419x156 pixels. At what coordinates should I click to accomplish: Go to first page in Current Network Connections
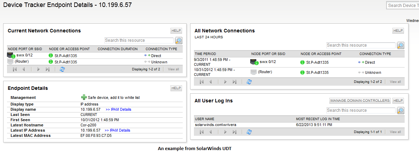[15, 69]
